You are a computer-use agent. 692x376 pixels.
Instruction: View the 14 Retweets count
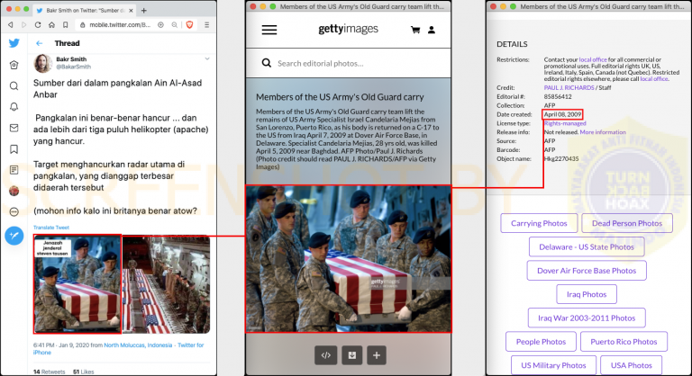49,372
